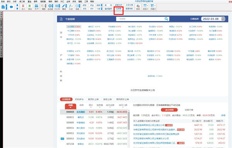
Task: Click the magnifier search icon in header
Action: (x=166, y=19)
